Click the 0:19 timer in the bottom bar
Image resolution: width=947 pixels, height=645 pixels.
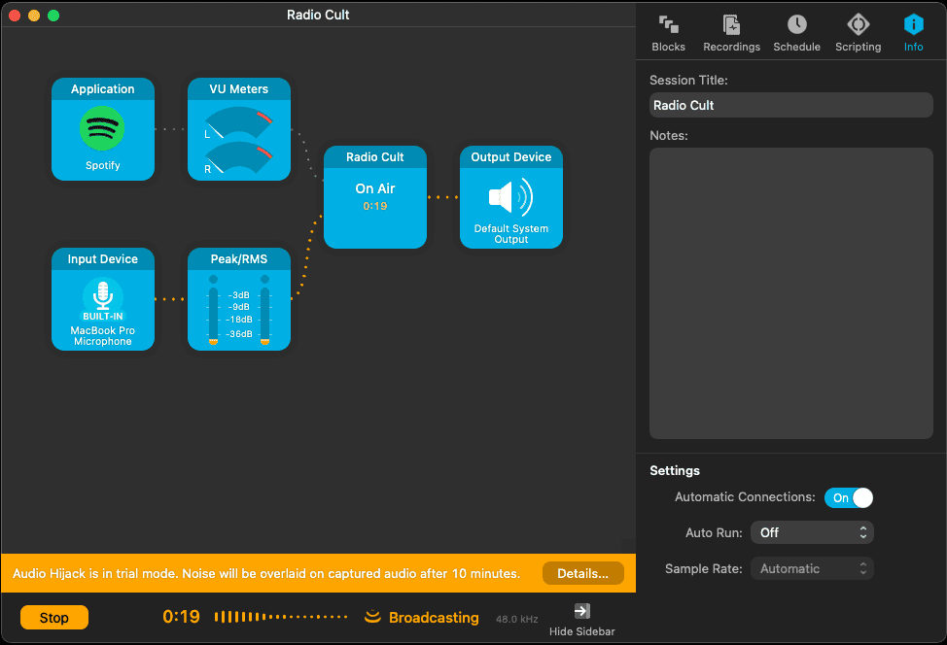181,617
